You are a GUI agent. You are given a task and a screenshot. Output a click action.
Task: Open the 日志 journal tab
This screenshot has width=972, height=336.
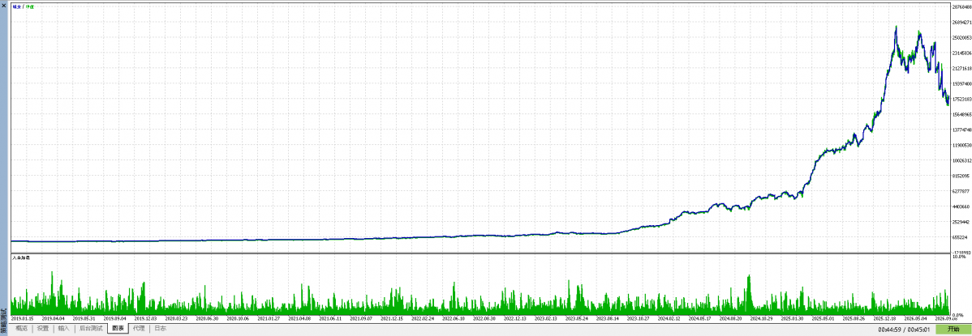point(160,329)
